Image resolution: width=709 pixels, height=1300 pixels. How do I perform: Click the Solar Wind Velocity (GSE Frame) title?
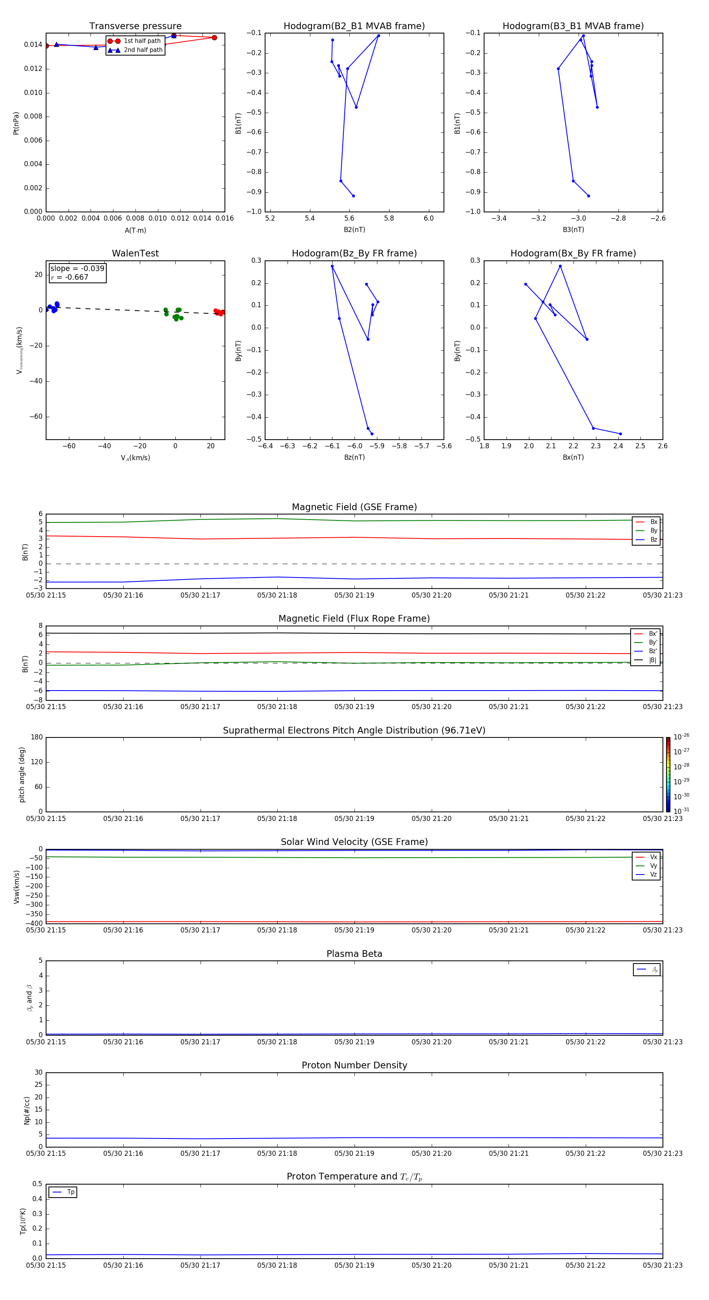coord(354,842)
